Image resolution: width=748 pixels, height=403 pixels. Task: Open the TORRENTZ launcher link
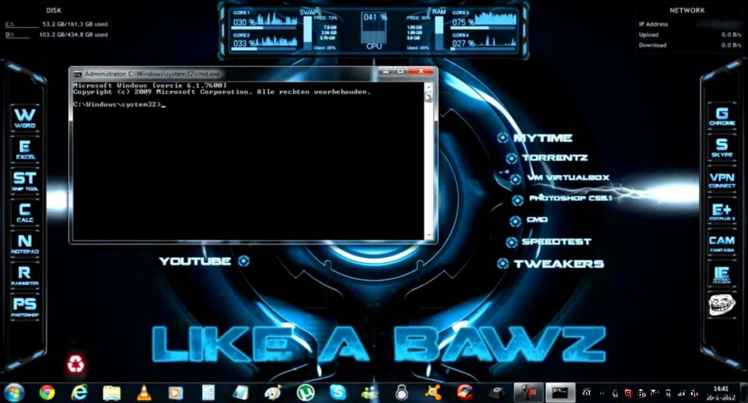tap(554, 158)
